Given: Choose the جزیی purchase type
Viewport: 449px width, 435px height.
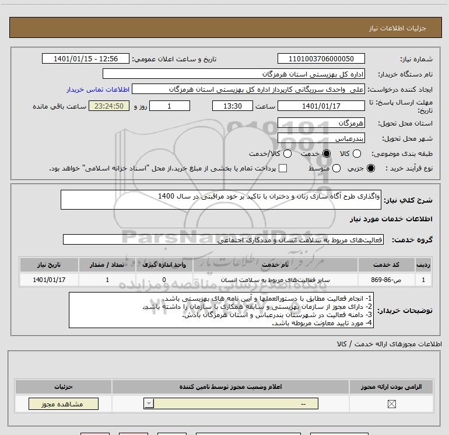Looking at the screenshot, I should [x=371, y=168].
